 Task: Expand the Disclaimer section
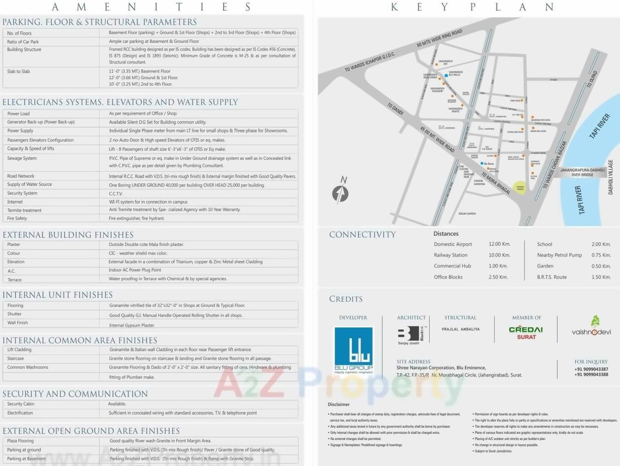tap(338, 404)
